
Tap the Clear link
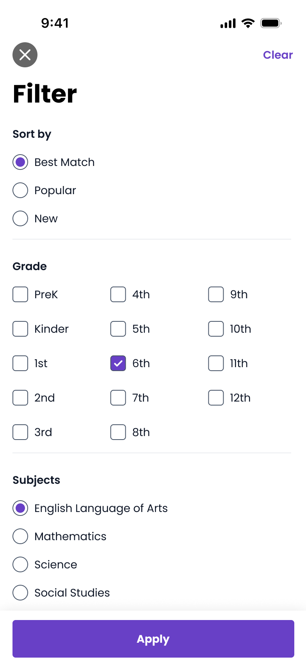[x=278, y=55]
